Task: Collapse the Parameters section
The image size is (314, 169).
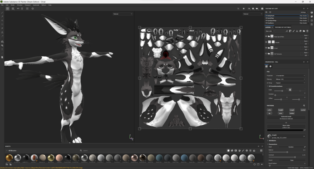Action: (x=267, y=144)
